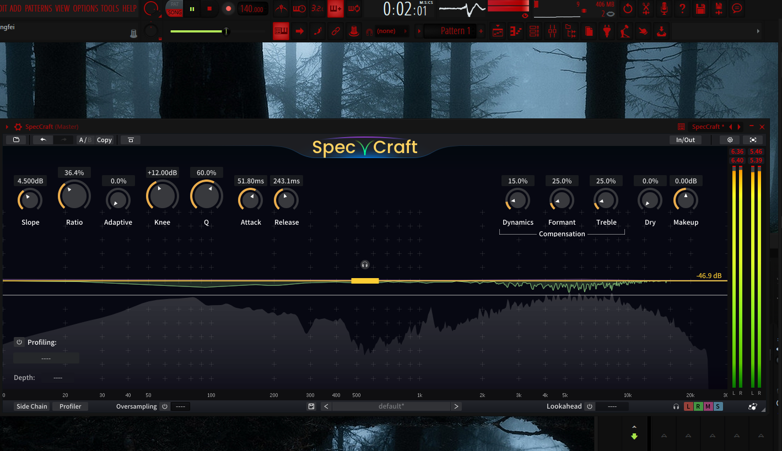Image resolution: width=782 pixels, height=451 pixels.
Task: Click the SpecCraft undo arrow button
Action: pos(43,140)
